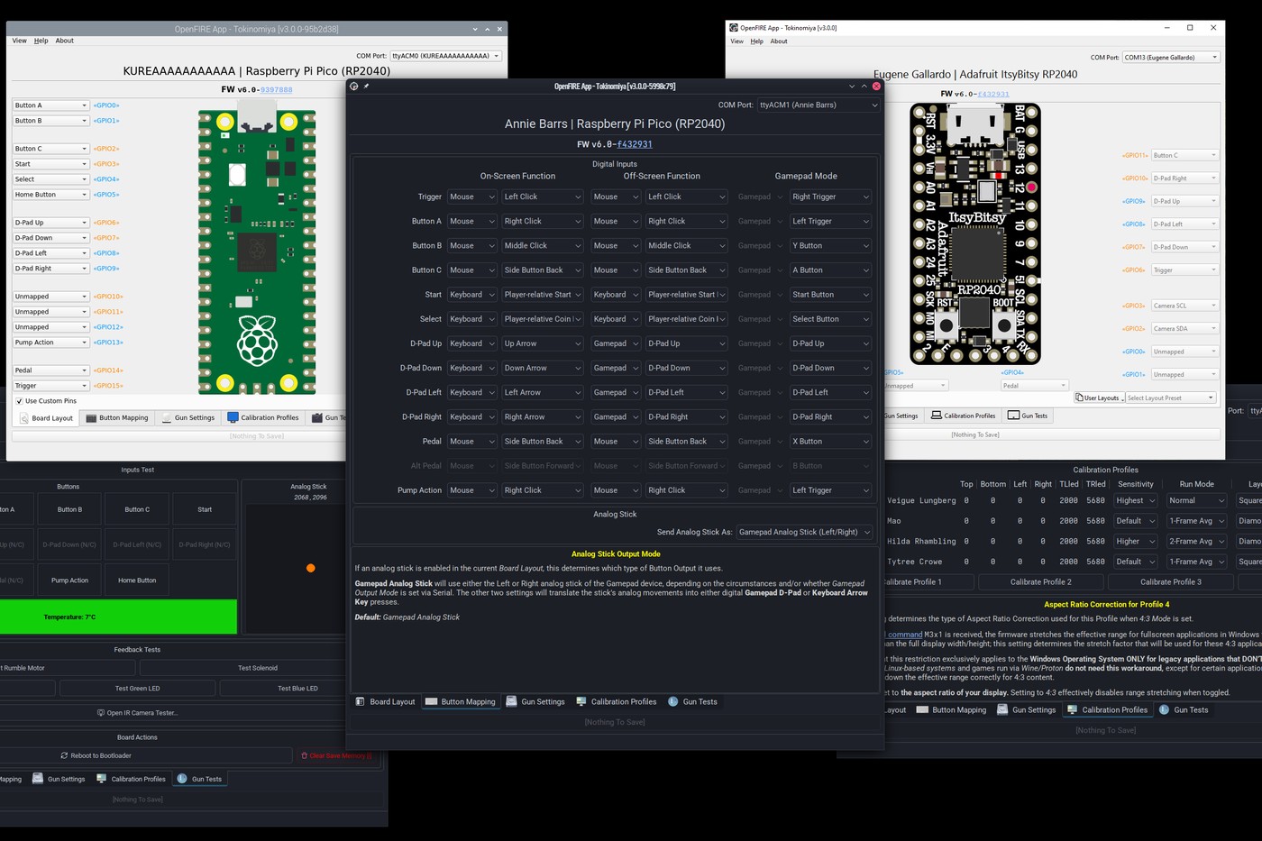This screenshot has height=841, width=1262.
Task: Click User Layouts file icon in Eugene Gallardo window
Action: pos(1079,398)
